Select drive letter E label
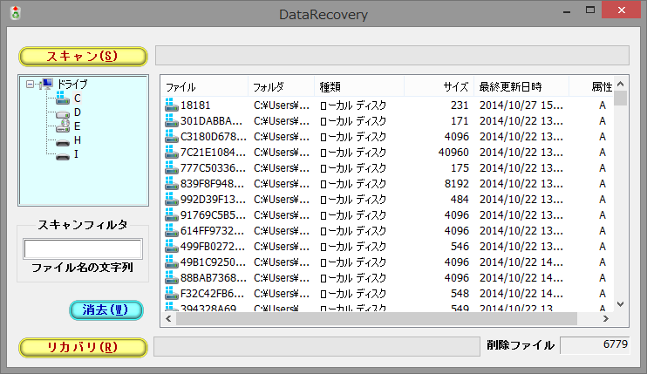This screenshot has height=374, width=647. click(x=77, y=126)
